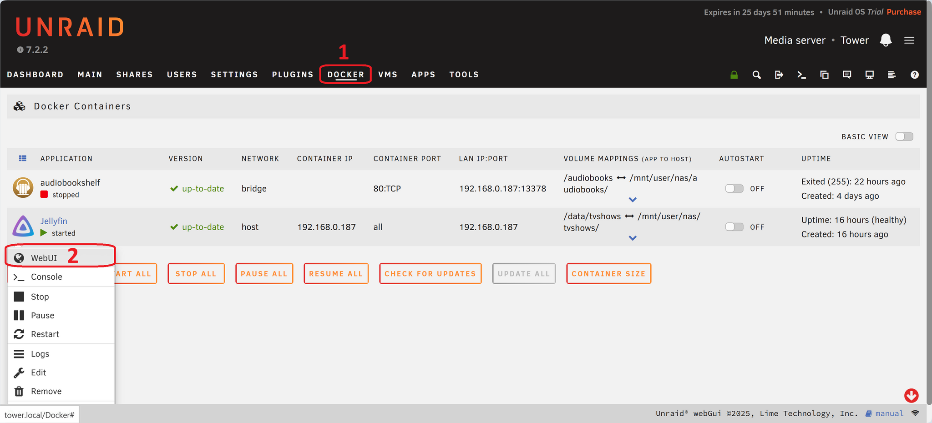Click the 80:TCP container port cell

point(387,188)
